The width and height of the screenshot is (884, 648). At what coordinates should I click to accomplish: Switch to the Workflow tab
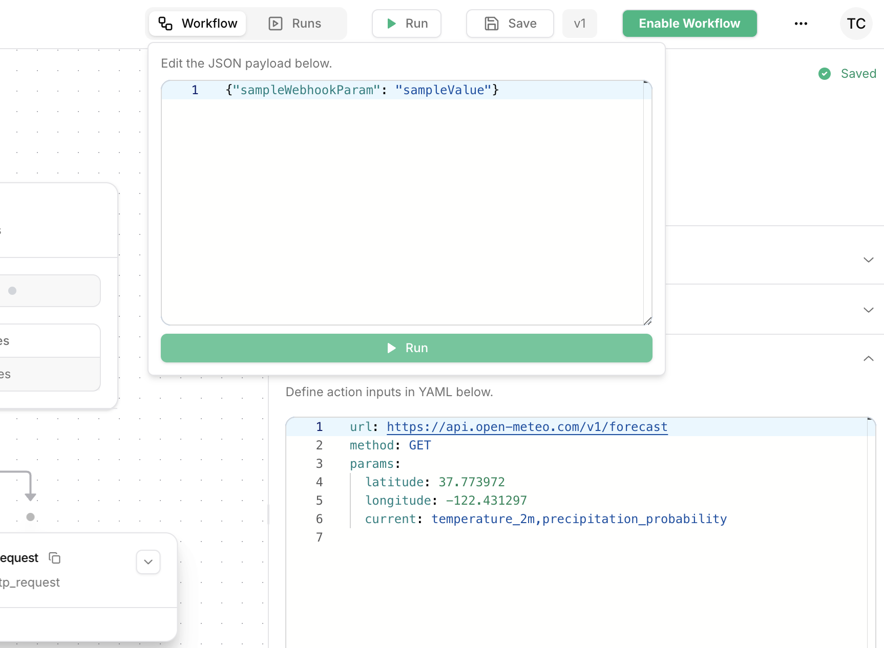point(198,24)
